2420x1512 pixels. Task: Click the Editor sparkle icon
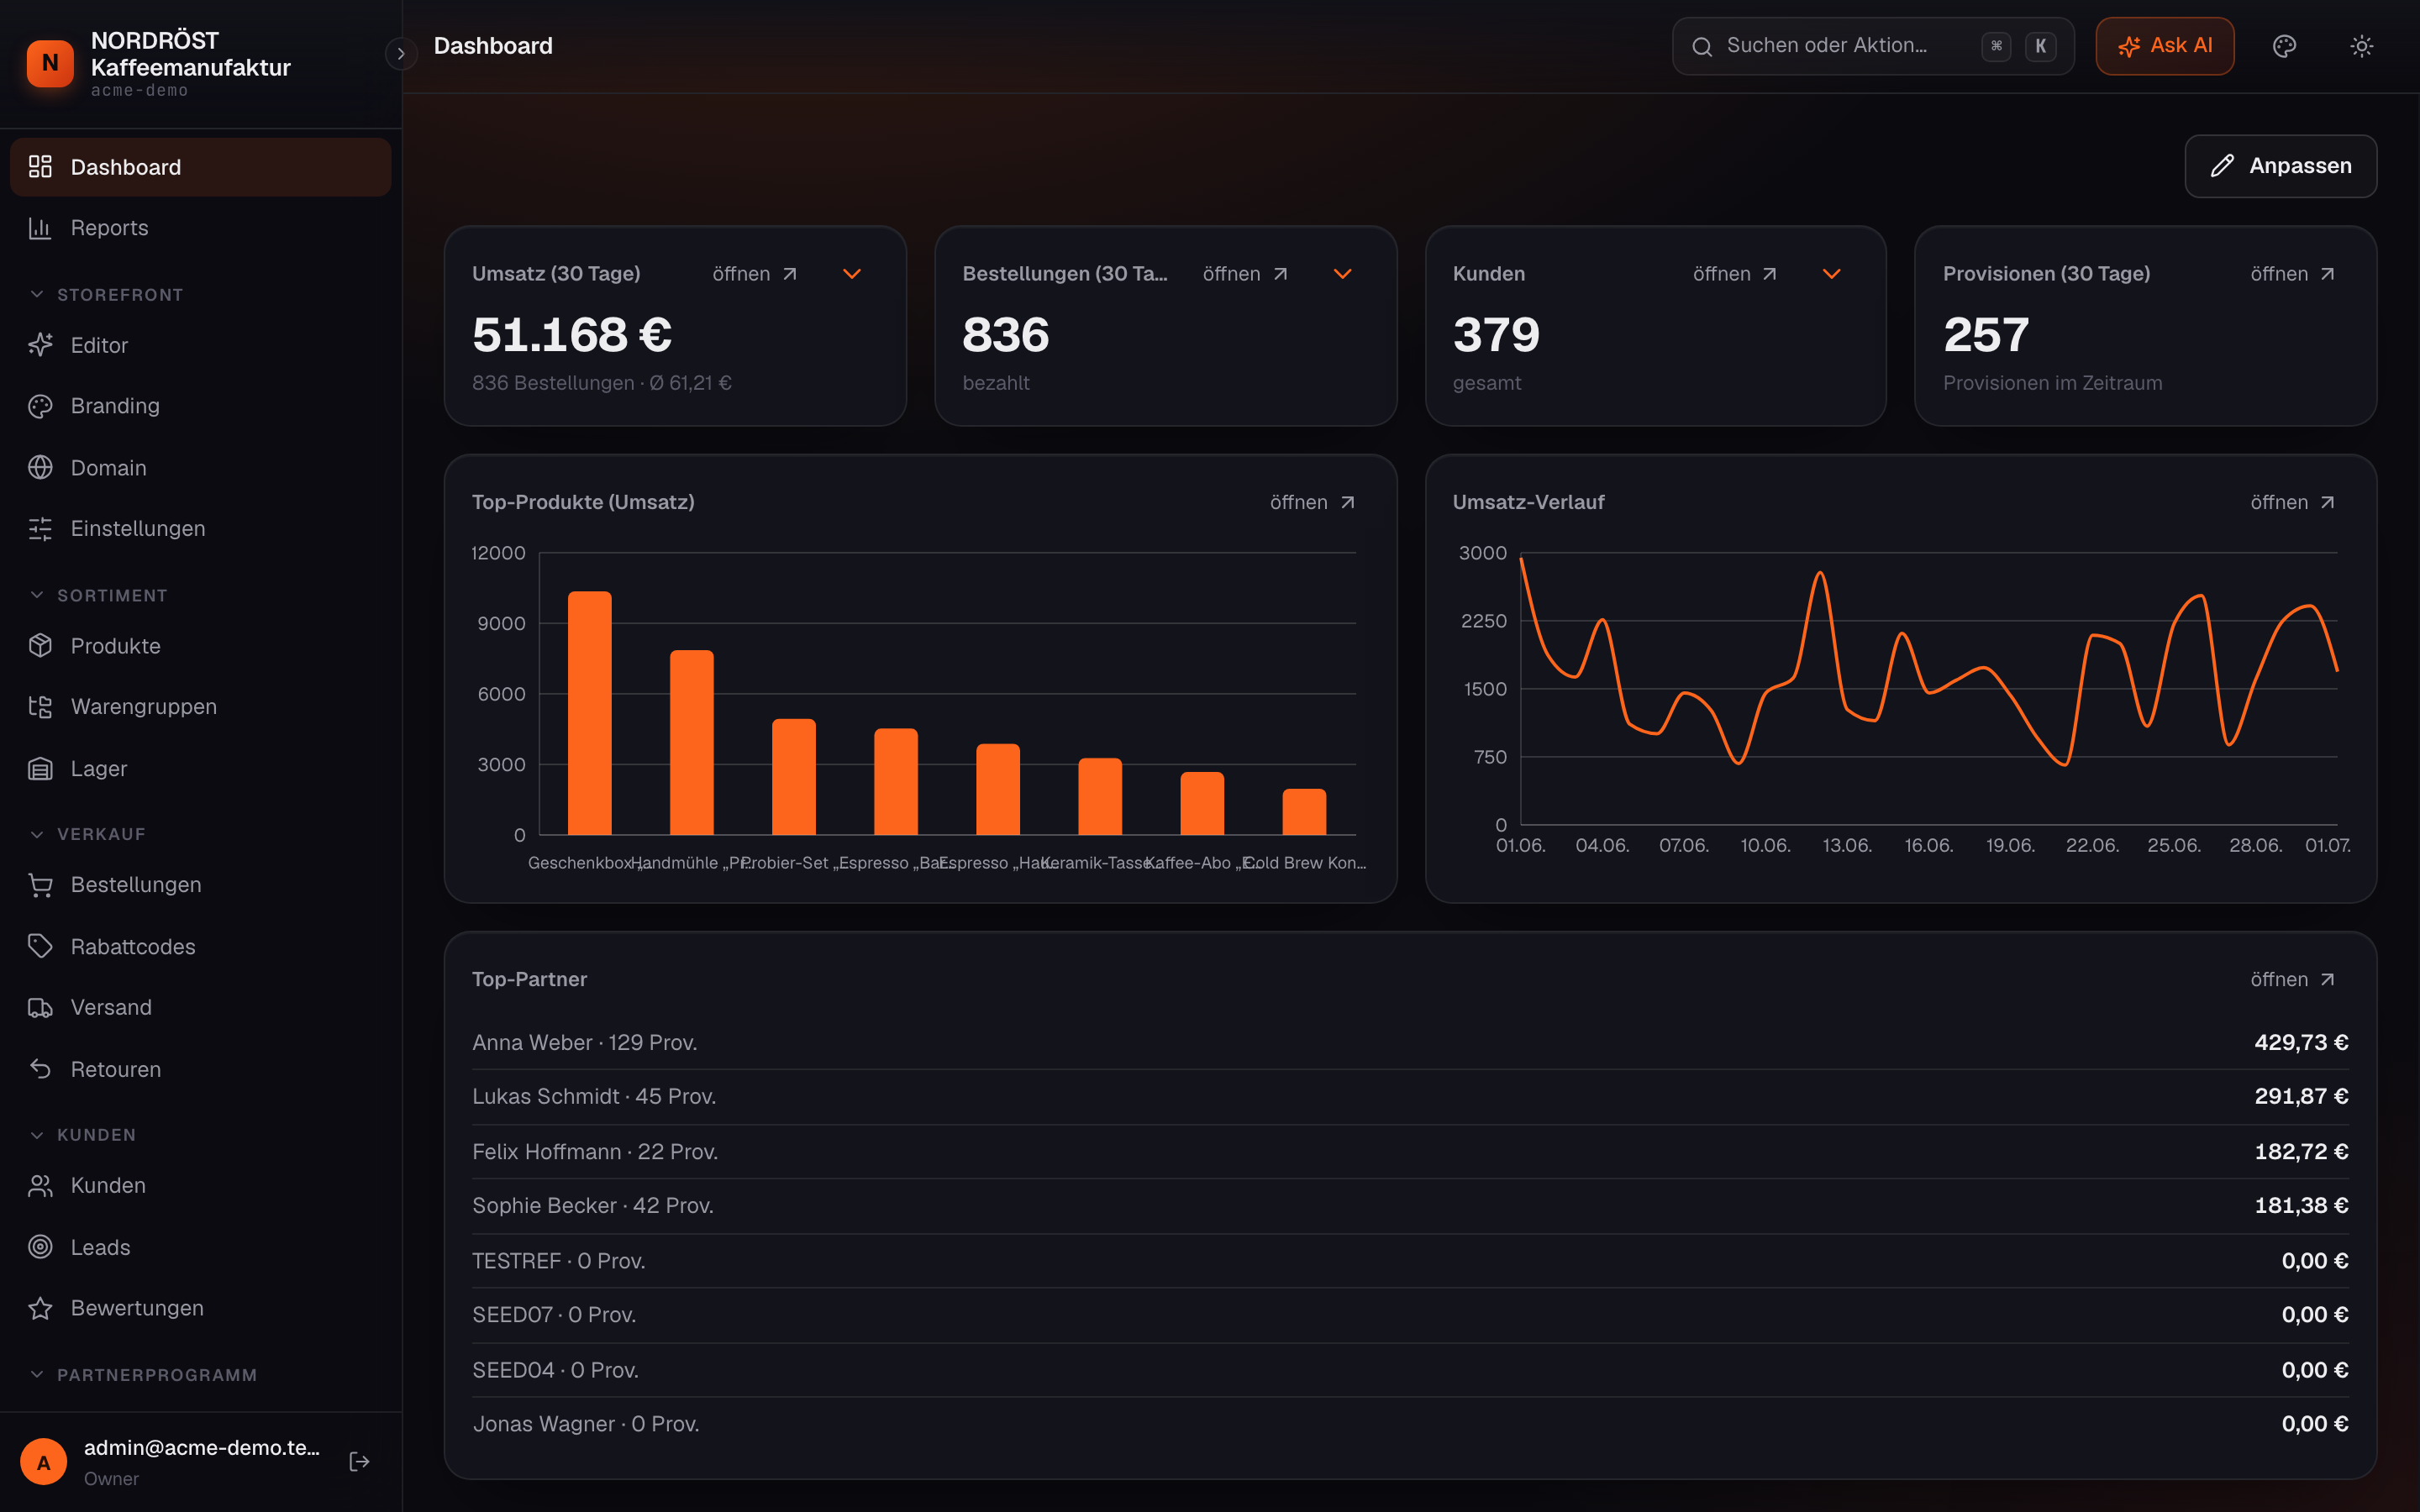click(40, 345)
